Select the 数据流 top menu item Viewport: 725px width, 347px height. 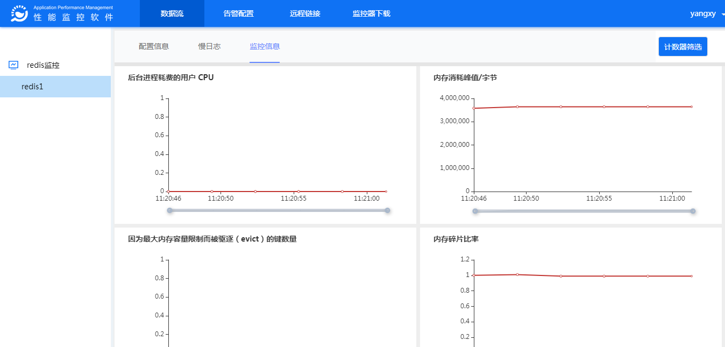coord(172,13)
